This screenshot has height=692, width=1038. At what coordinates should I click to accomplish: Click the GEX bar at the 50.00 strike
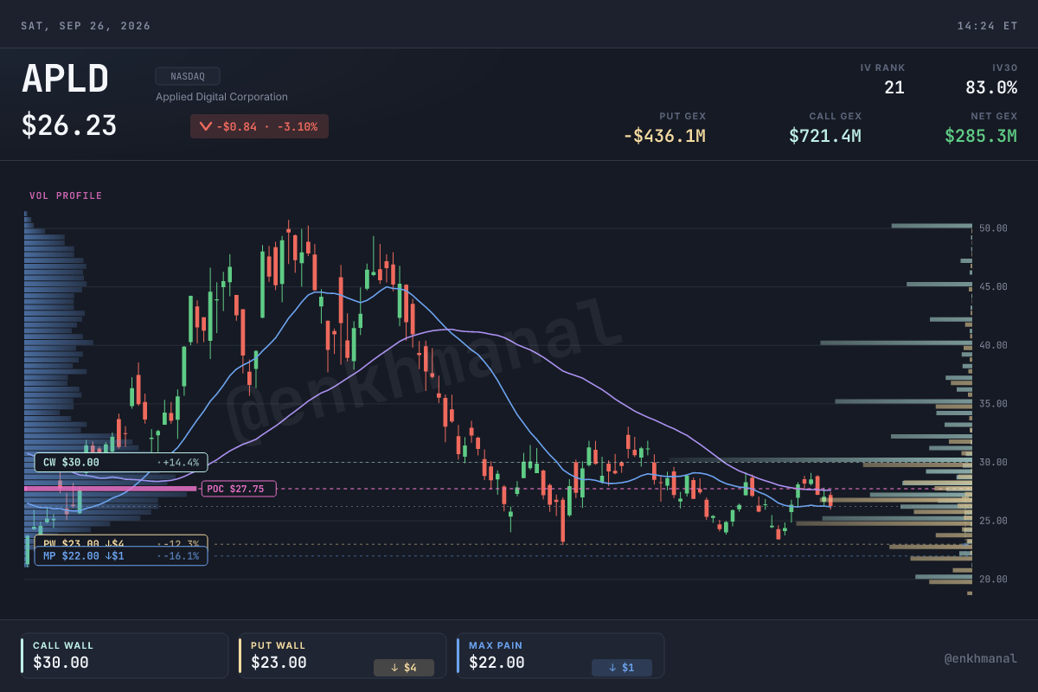(x=932, y=227)
